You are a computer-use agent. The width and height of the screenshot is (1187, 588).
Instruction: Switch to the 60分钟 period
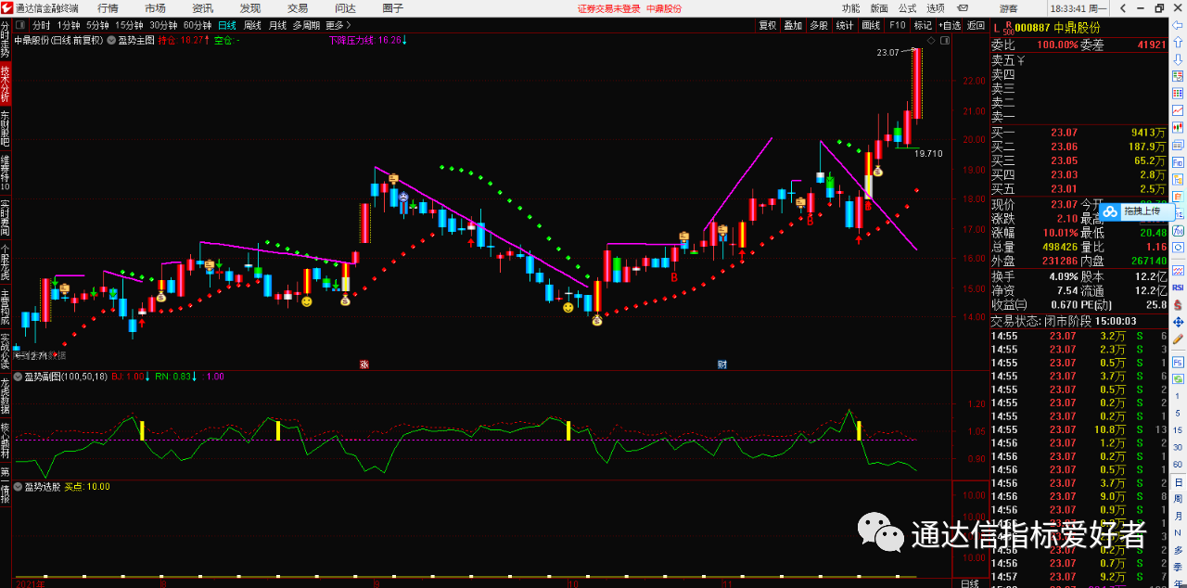[198, 26]
